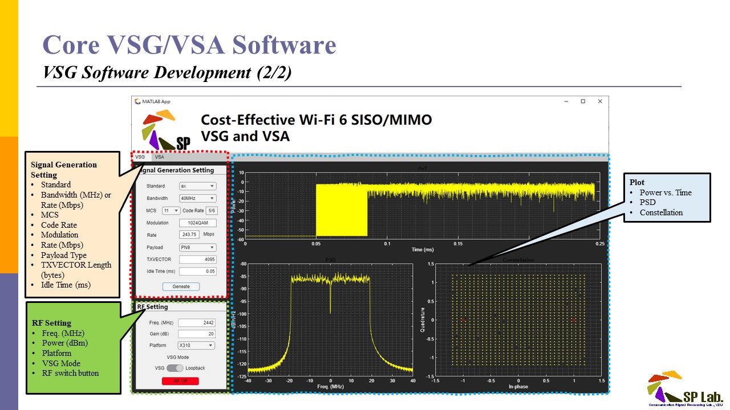This screenshot has width=730, height=410.
Task: Click the Modulation field showing 1024QAM
Action: tap(197, 223)
